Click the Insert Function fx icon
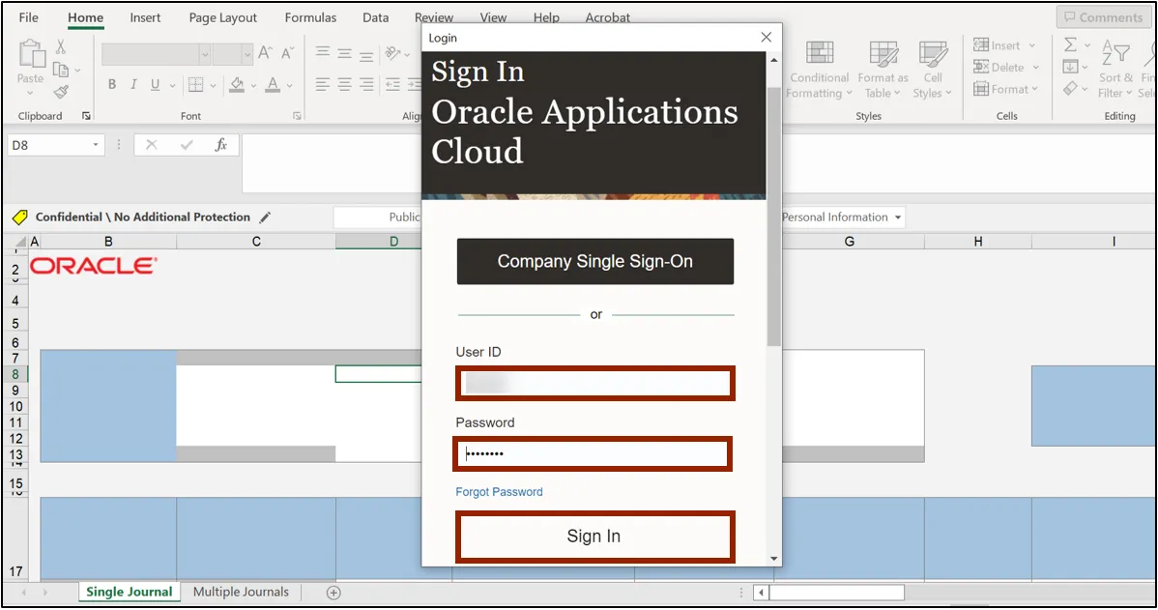The image size is (1158, 610). [221, 145]
